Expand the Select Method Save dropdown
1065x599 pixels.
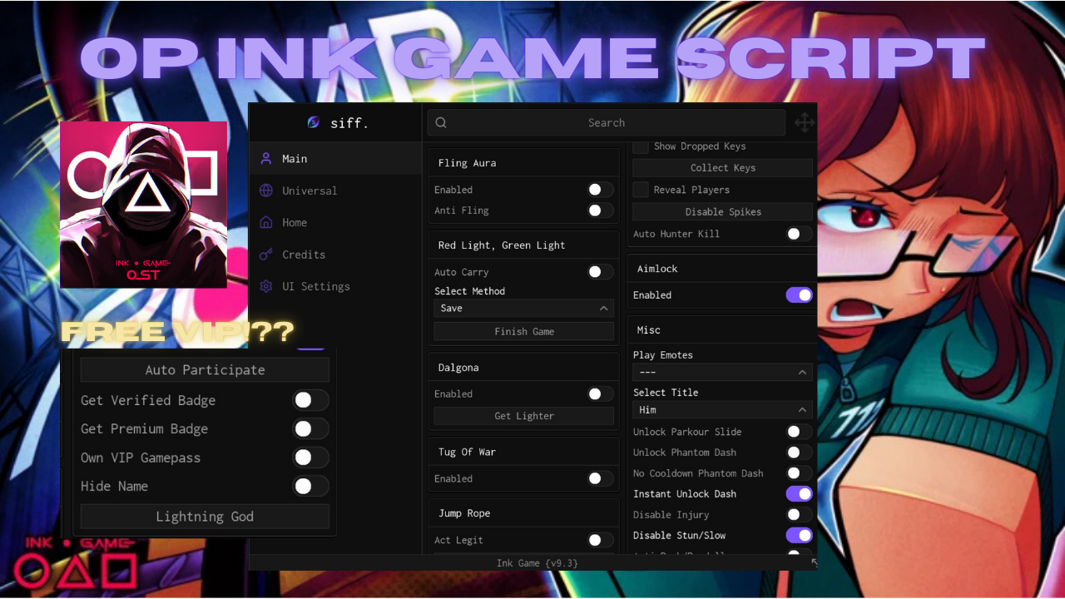tap(523, 308)
